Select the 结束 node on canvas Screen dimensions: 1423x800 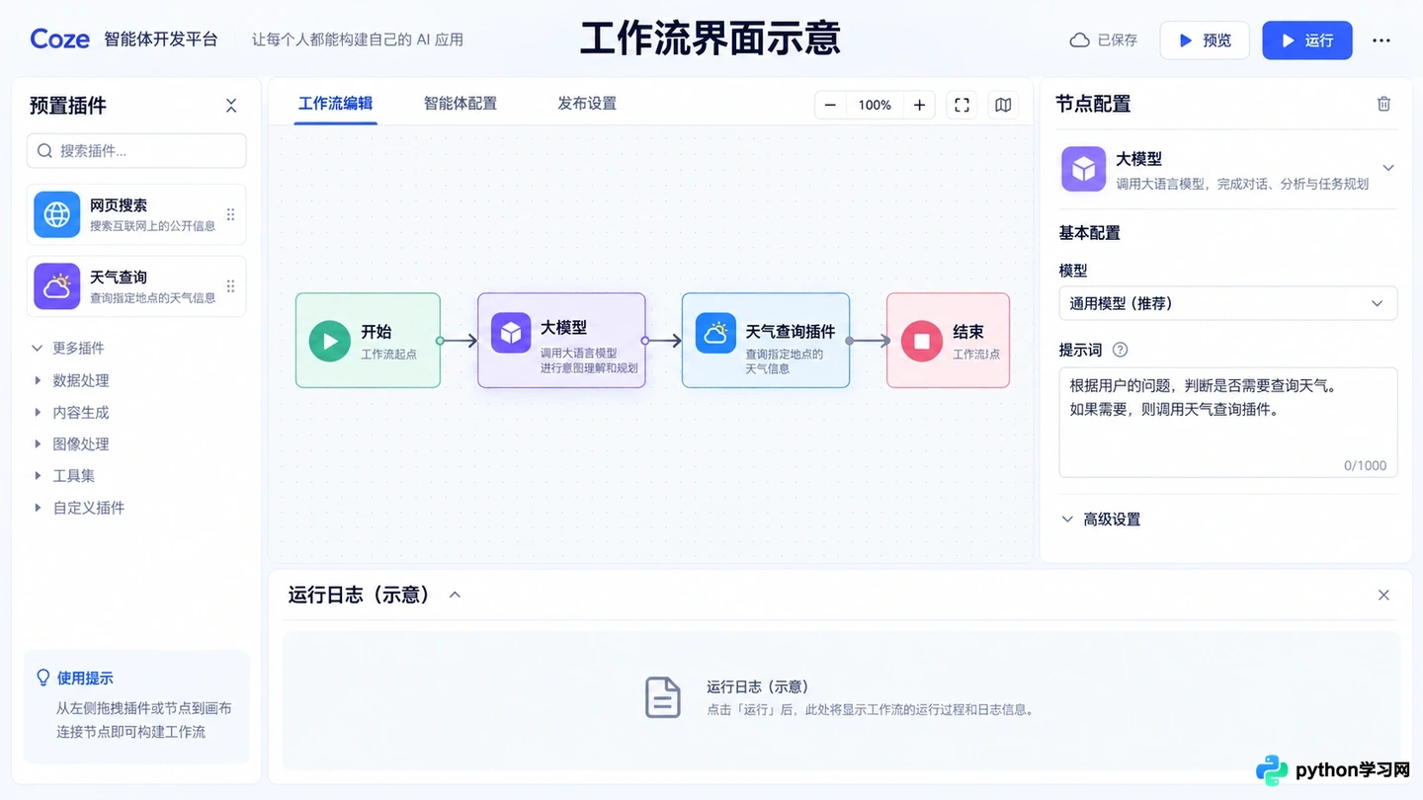(x=949, y=341)
